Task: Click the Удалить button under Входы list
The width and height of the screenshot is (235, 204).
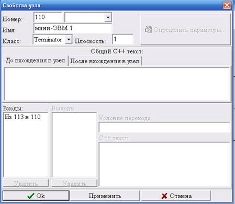Action: (26, 183)
